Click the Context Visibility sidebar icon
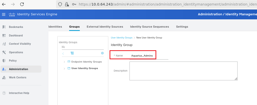Viewport: 257px width, 105px height. [4, 44]
